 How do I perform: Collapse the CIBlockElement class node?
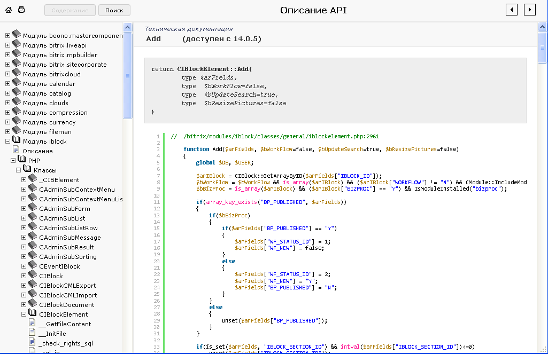click(x=24, y=314)
